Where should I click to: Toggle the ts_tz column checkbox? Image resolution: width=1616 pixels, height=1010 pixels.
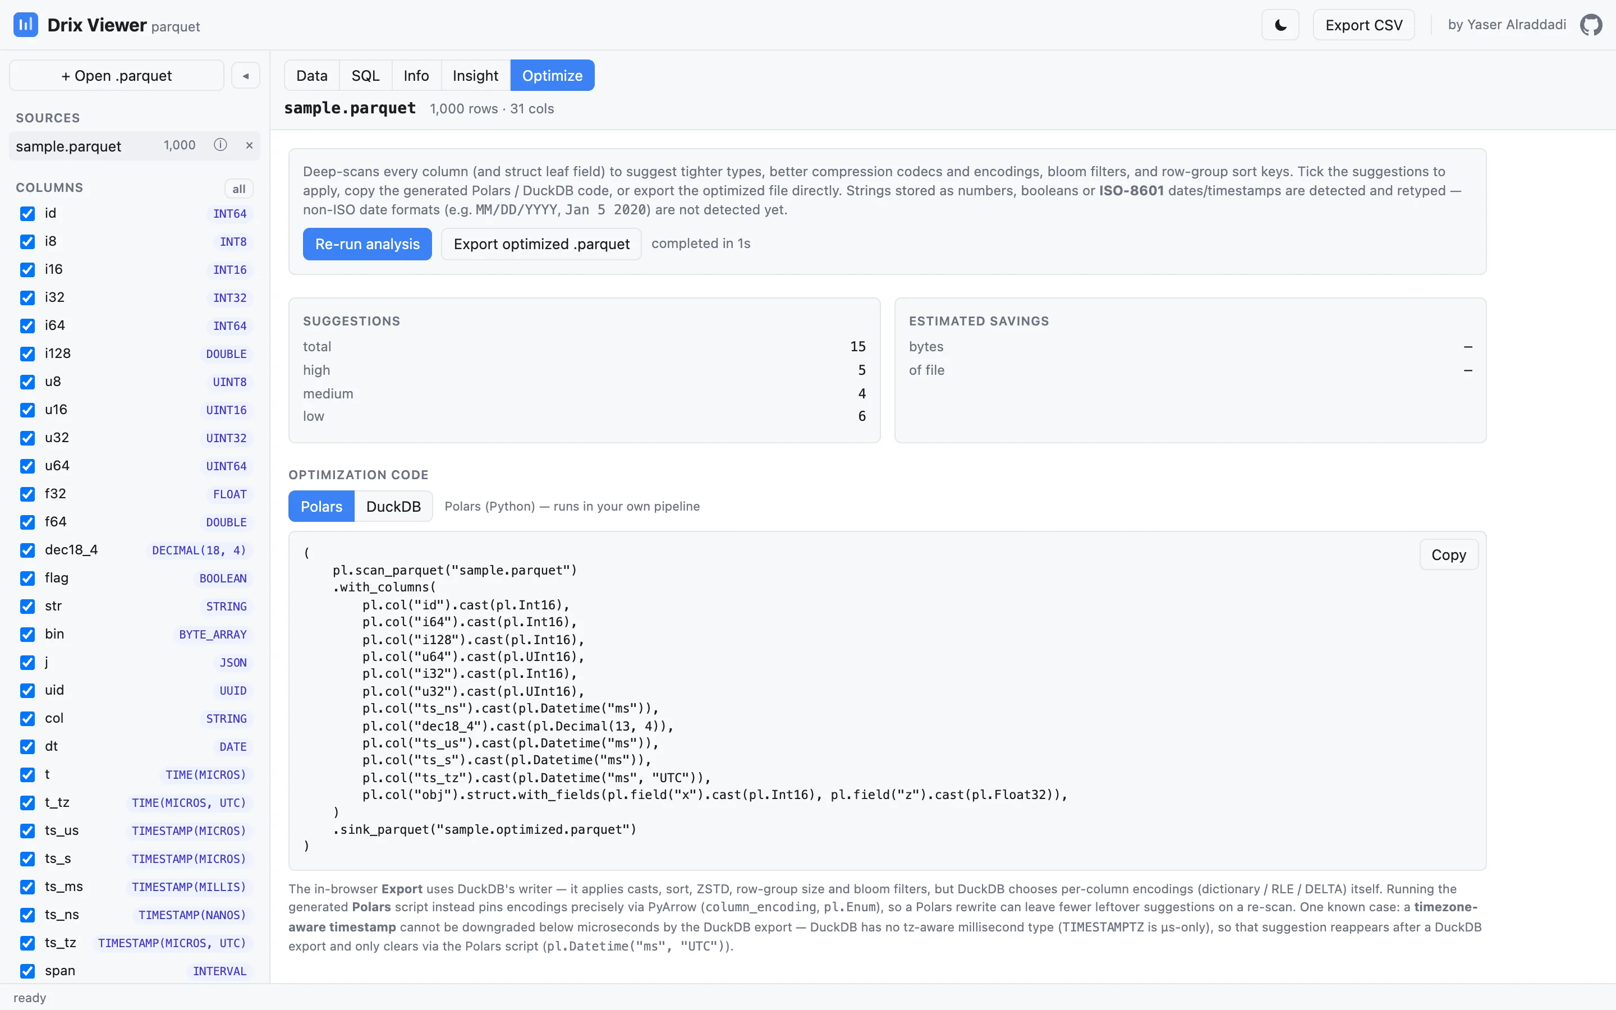tap(27, 943)
